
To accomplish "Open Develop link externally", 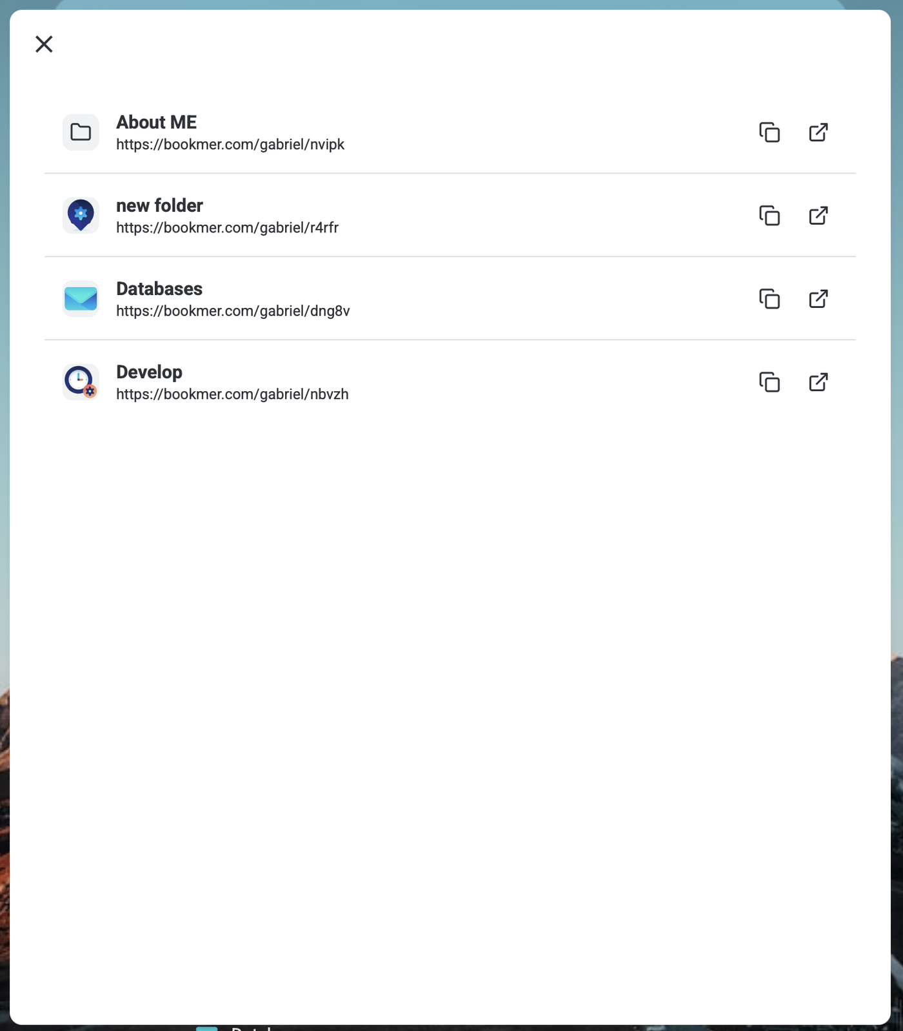I will click(x=819, y=382).
